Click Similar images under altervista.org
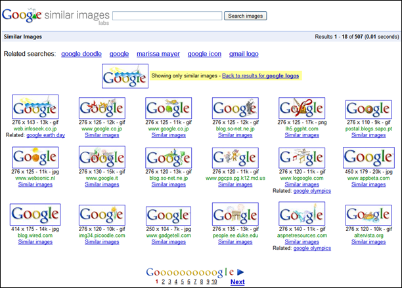402x288 pixels. click(368, 242)
